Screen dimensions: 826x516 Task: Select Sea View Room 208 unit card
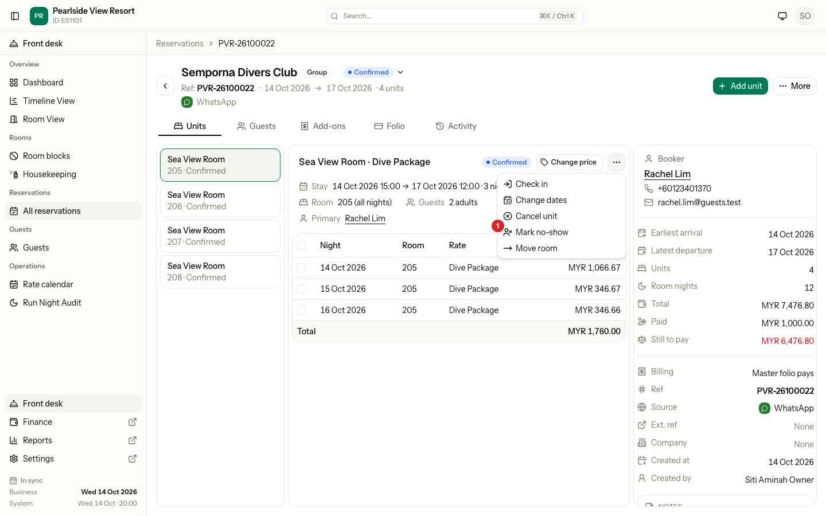coord(220,272)
